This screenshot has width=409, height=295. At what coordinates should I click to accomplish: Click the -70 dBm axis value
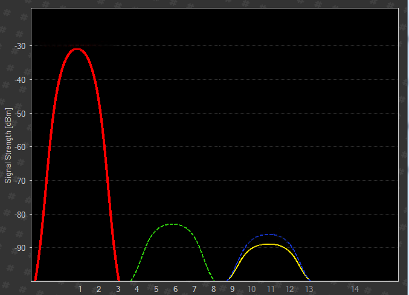(20, 181)
